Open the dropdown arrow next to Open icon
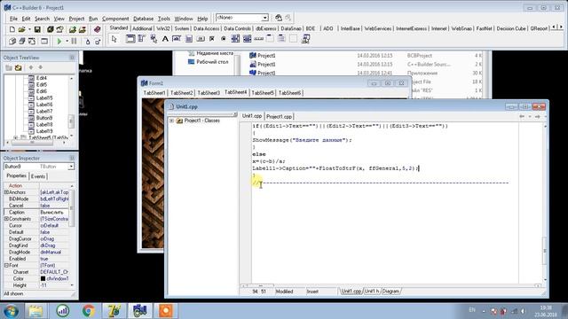Screen dimensions: 568x319 [29, 29]
